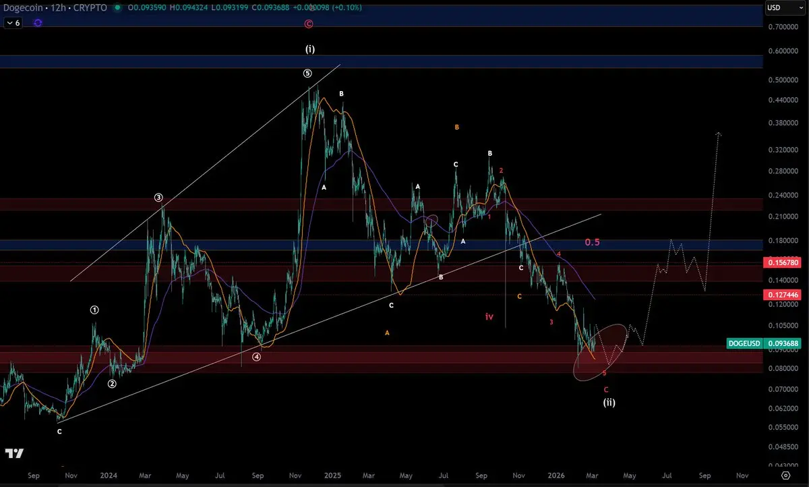Screen dimensions: 809x487
Task: Select the circled 1 wave label
Action: (95, 310)
